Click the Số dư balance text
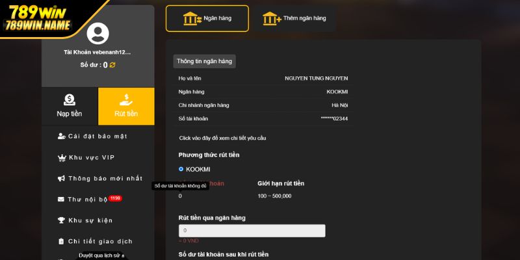Viewport: 520px width, 260px height. pos(94,65)
